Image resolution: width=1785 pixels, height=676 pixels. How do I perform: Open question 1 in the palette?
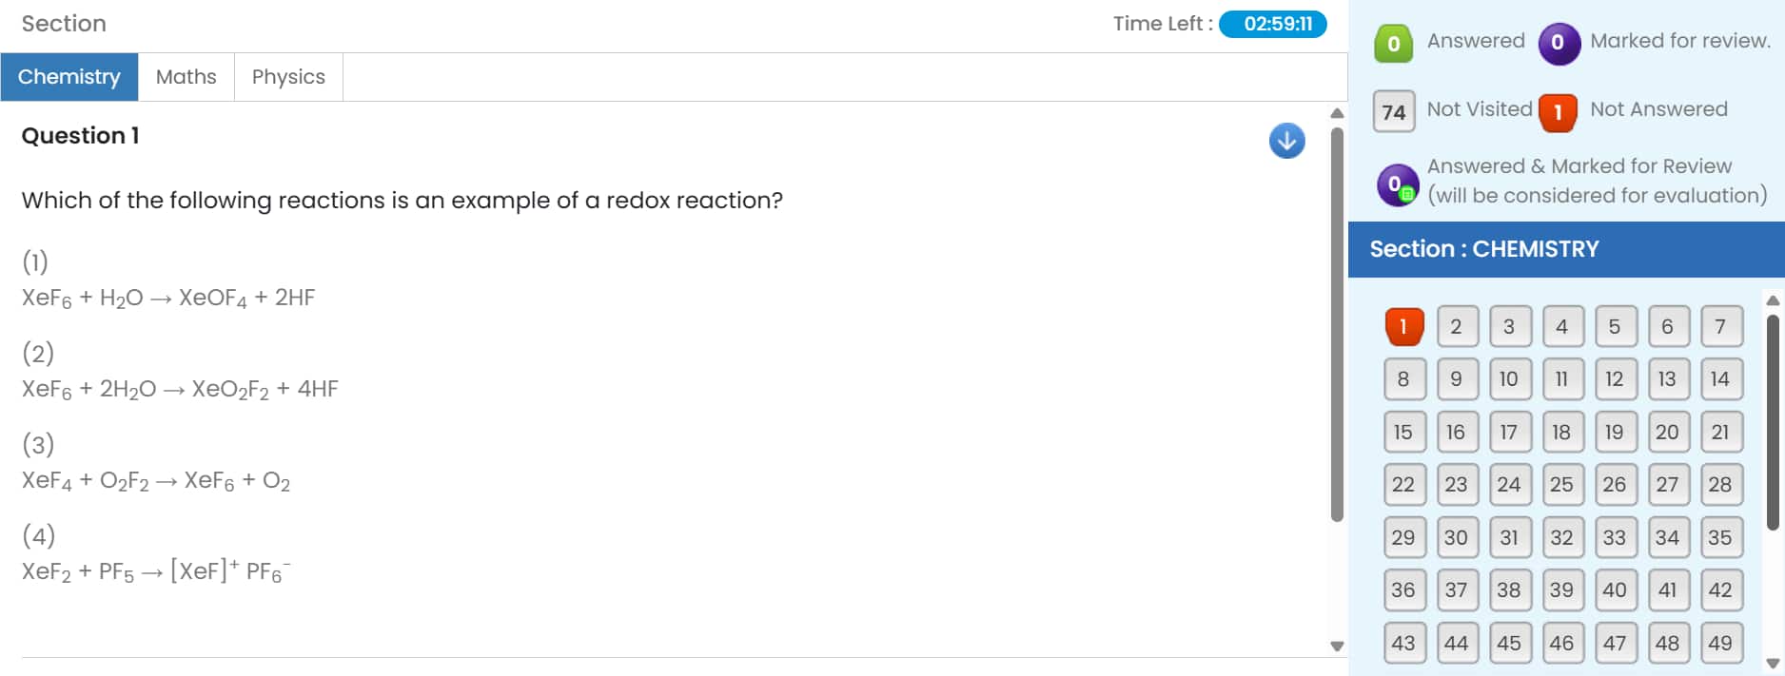click(x=1403, y=326)
